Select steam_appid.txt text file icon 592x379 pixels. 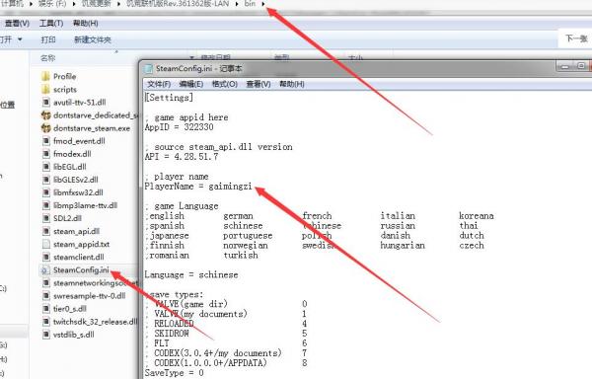pyautogui.click(x=45, y=244)
